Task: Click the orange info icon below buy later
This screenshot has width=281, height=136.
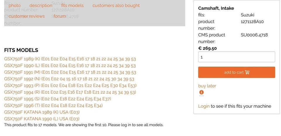Action: click(201, 92)
